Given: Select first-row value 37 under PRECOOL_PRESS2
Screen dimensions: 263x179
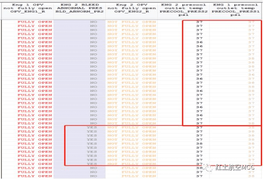Looking at the screenshot, I should click(199, 21).
